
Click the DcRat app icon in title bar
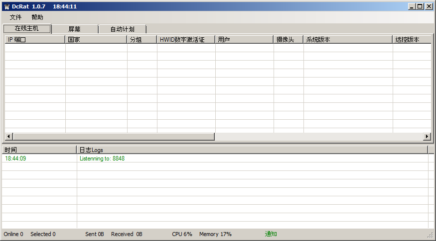pos(6,6)
